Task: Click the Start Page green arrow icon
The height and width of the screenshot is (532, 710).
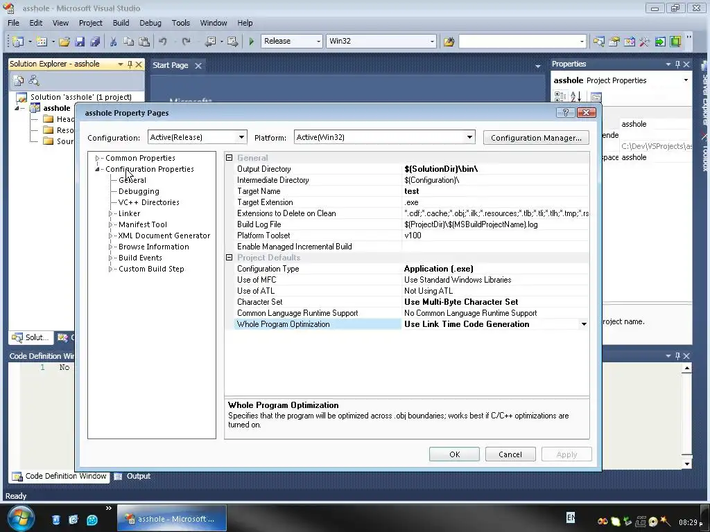Action: 660,41
